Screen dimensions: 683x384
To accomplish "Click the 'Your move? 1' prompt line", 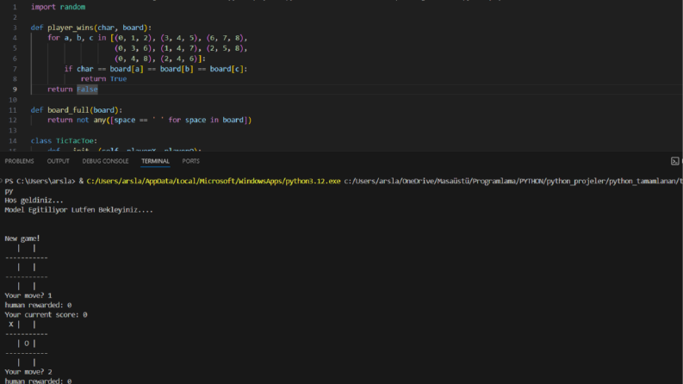I will [28, 295].
